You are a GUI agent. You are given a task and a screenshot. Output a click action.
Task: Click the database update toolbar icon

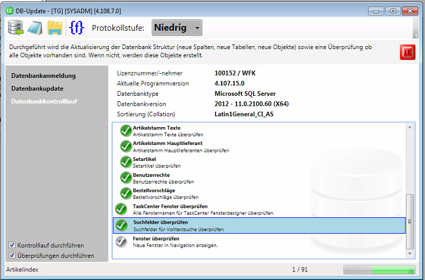[x=15, y=28]
